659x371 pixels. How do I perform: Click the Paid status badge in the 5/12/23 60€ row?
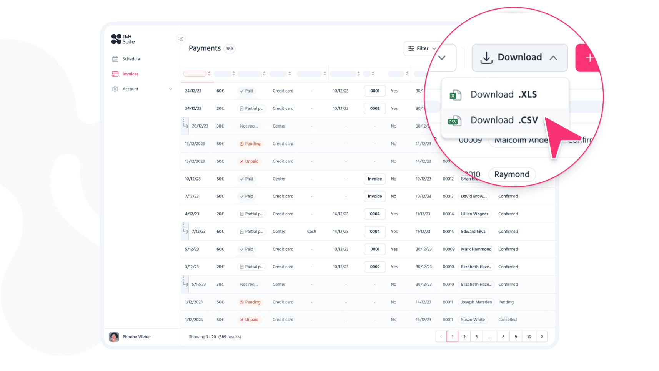point(246,249)
